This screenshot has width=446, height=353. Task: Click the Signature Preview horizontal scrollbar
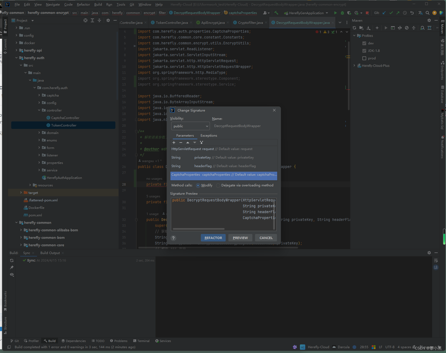[x=198, y=229]
